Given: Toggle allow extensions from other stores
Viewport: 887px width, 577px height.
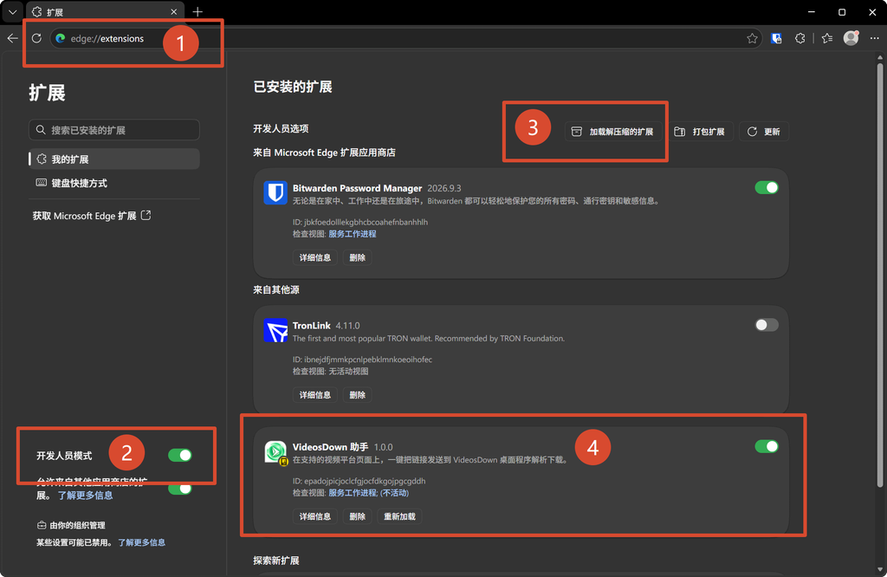Looking at the screenshot, I should tap(180, 488).
